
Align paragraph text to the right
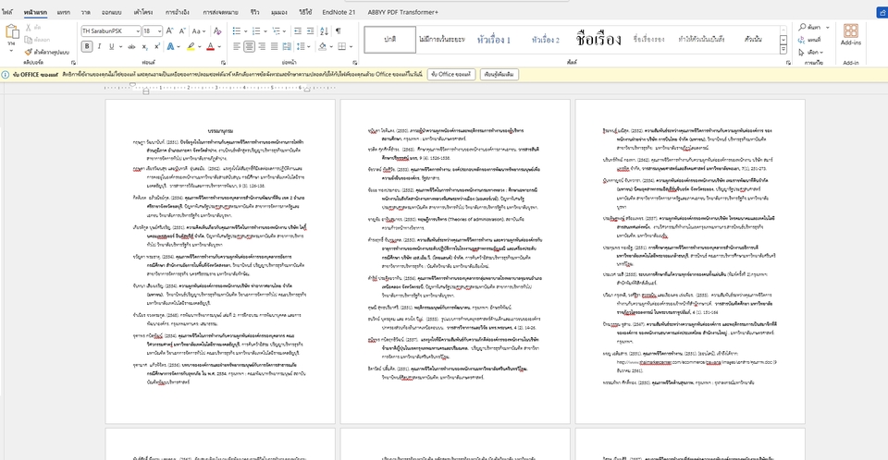click(262, 46)
